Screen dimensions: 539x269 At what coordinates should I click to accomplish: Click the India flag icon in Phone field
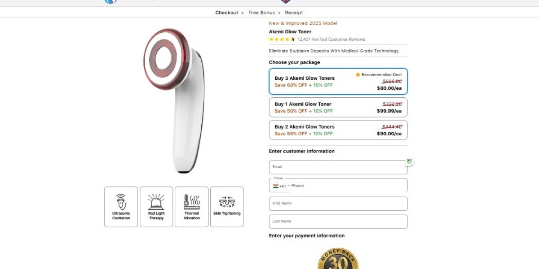pyautogui.click(x=276, y=186)
